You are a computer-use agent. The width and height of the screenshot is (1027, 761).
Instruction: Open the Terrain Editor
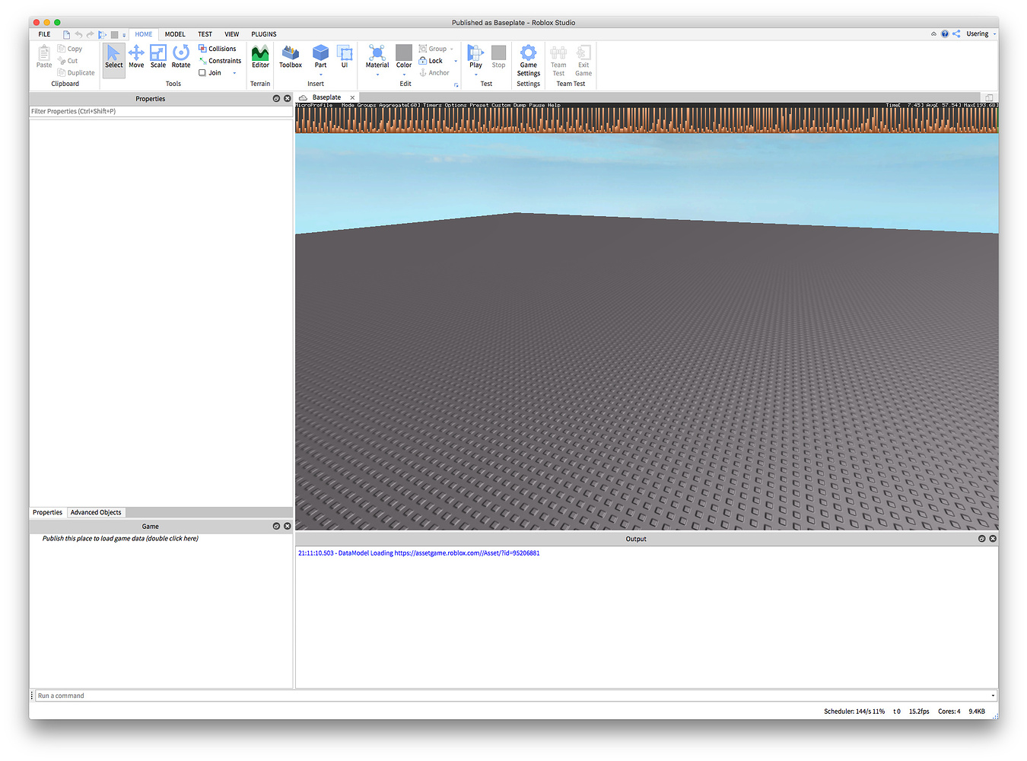click(260, 57)
